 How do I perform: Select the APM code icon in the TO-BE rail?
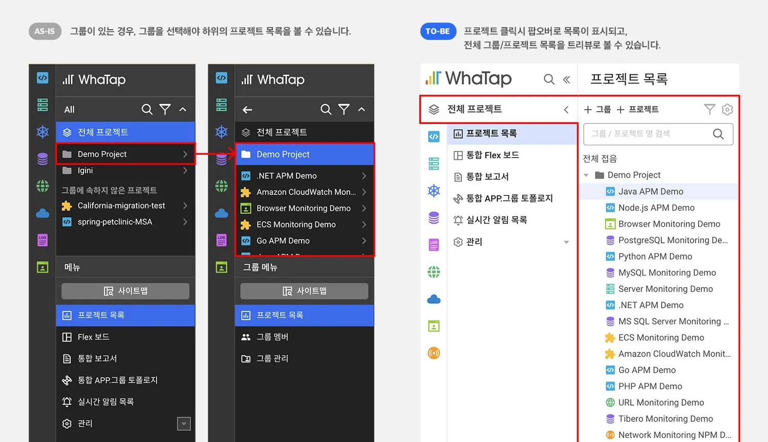[434, 137]
